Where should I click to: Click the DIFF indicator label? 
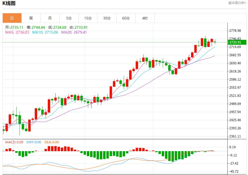tap(34, 142)
